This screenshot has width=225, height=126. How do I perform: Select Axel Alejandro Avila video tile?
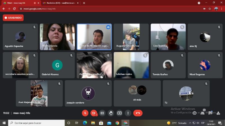point(39,93)
